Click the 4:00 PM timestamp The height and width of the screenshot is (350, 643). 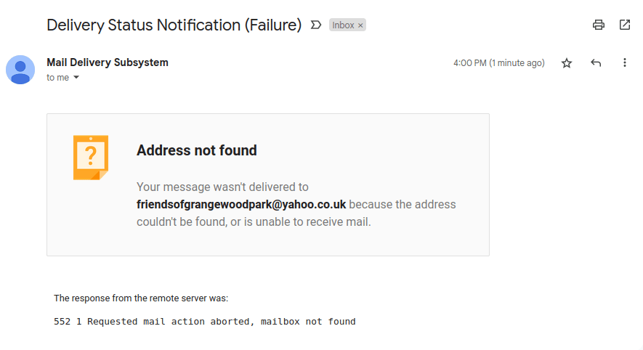(498, 63)
